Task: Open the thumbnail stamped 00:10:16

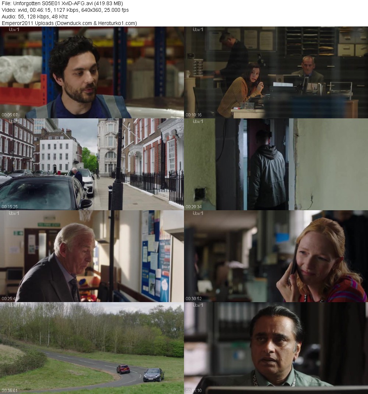Action: click(x=276, y=72)
